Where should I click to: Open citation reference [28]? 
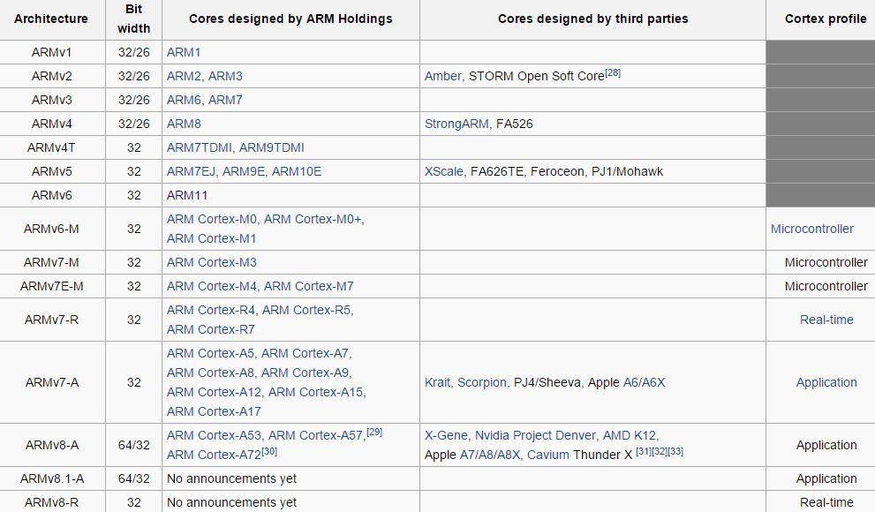[613, 72]
